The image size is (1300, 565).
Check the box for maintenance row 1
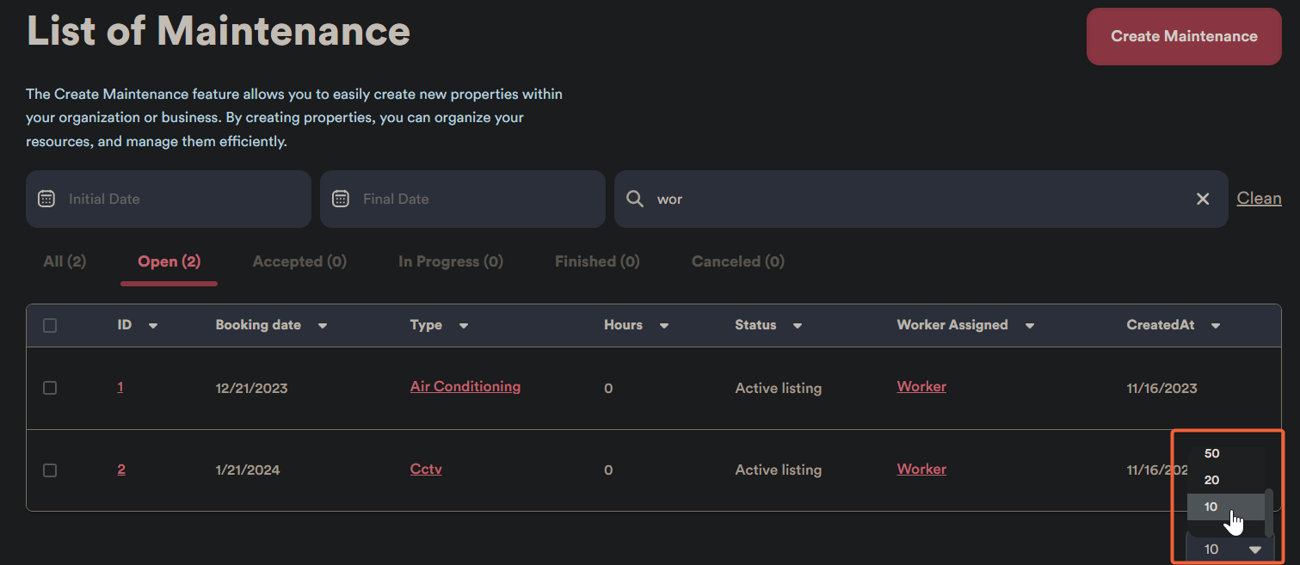pyautogui.click(x=50, y=388)
